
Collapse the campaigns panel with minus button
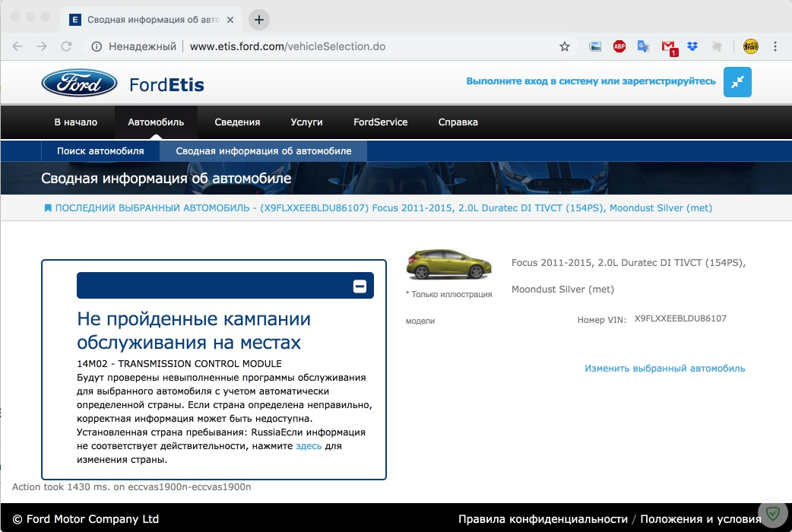click(x=360, y=287)
